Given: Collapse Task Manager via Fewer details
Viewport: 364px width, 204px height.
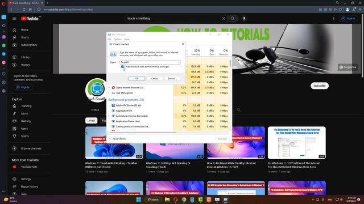Looking at the screenshot, I should pos(117,139).
